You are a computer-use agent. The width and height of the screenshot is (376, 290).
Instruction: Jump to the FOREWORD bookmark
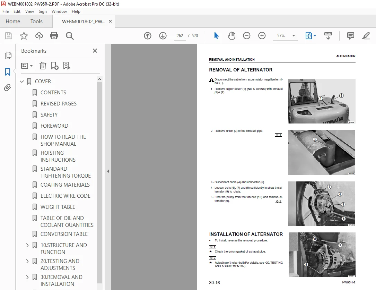pyautogui.click(x=54, y=126)
